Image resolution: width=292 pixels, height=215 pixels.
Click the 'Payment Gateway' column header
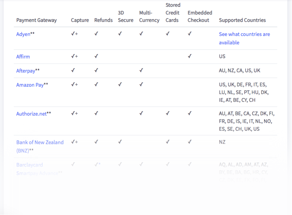click(36, 20)
